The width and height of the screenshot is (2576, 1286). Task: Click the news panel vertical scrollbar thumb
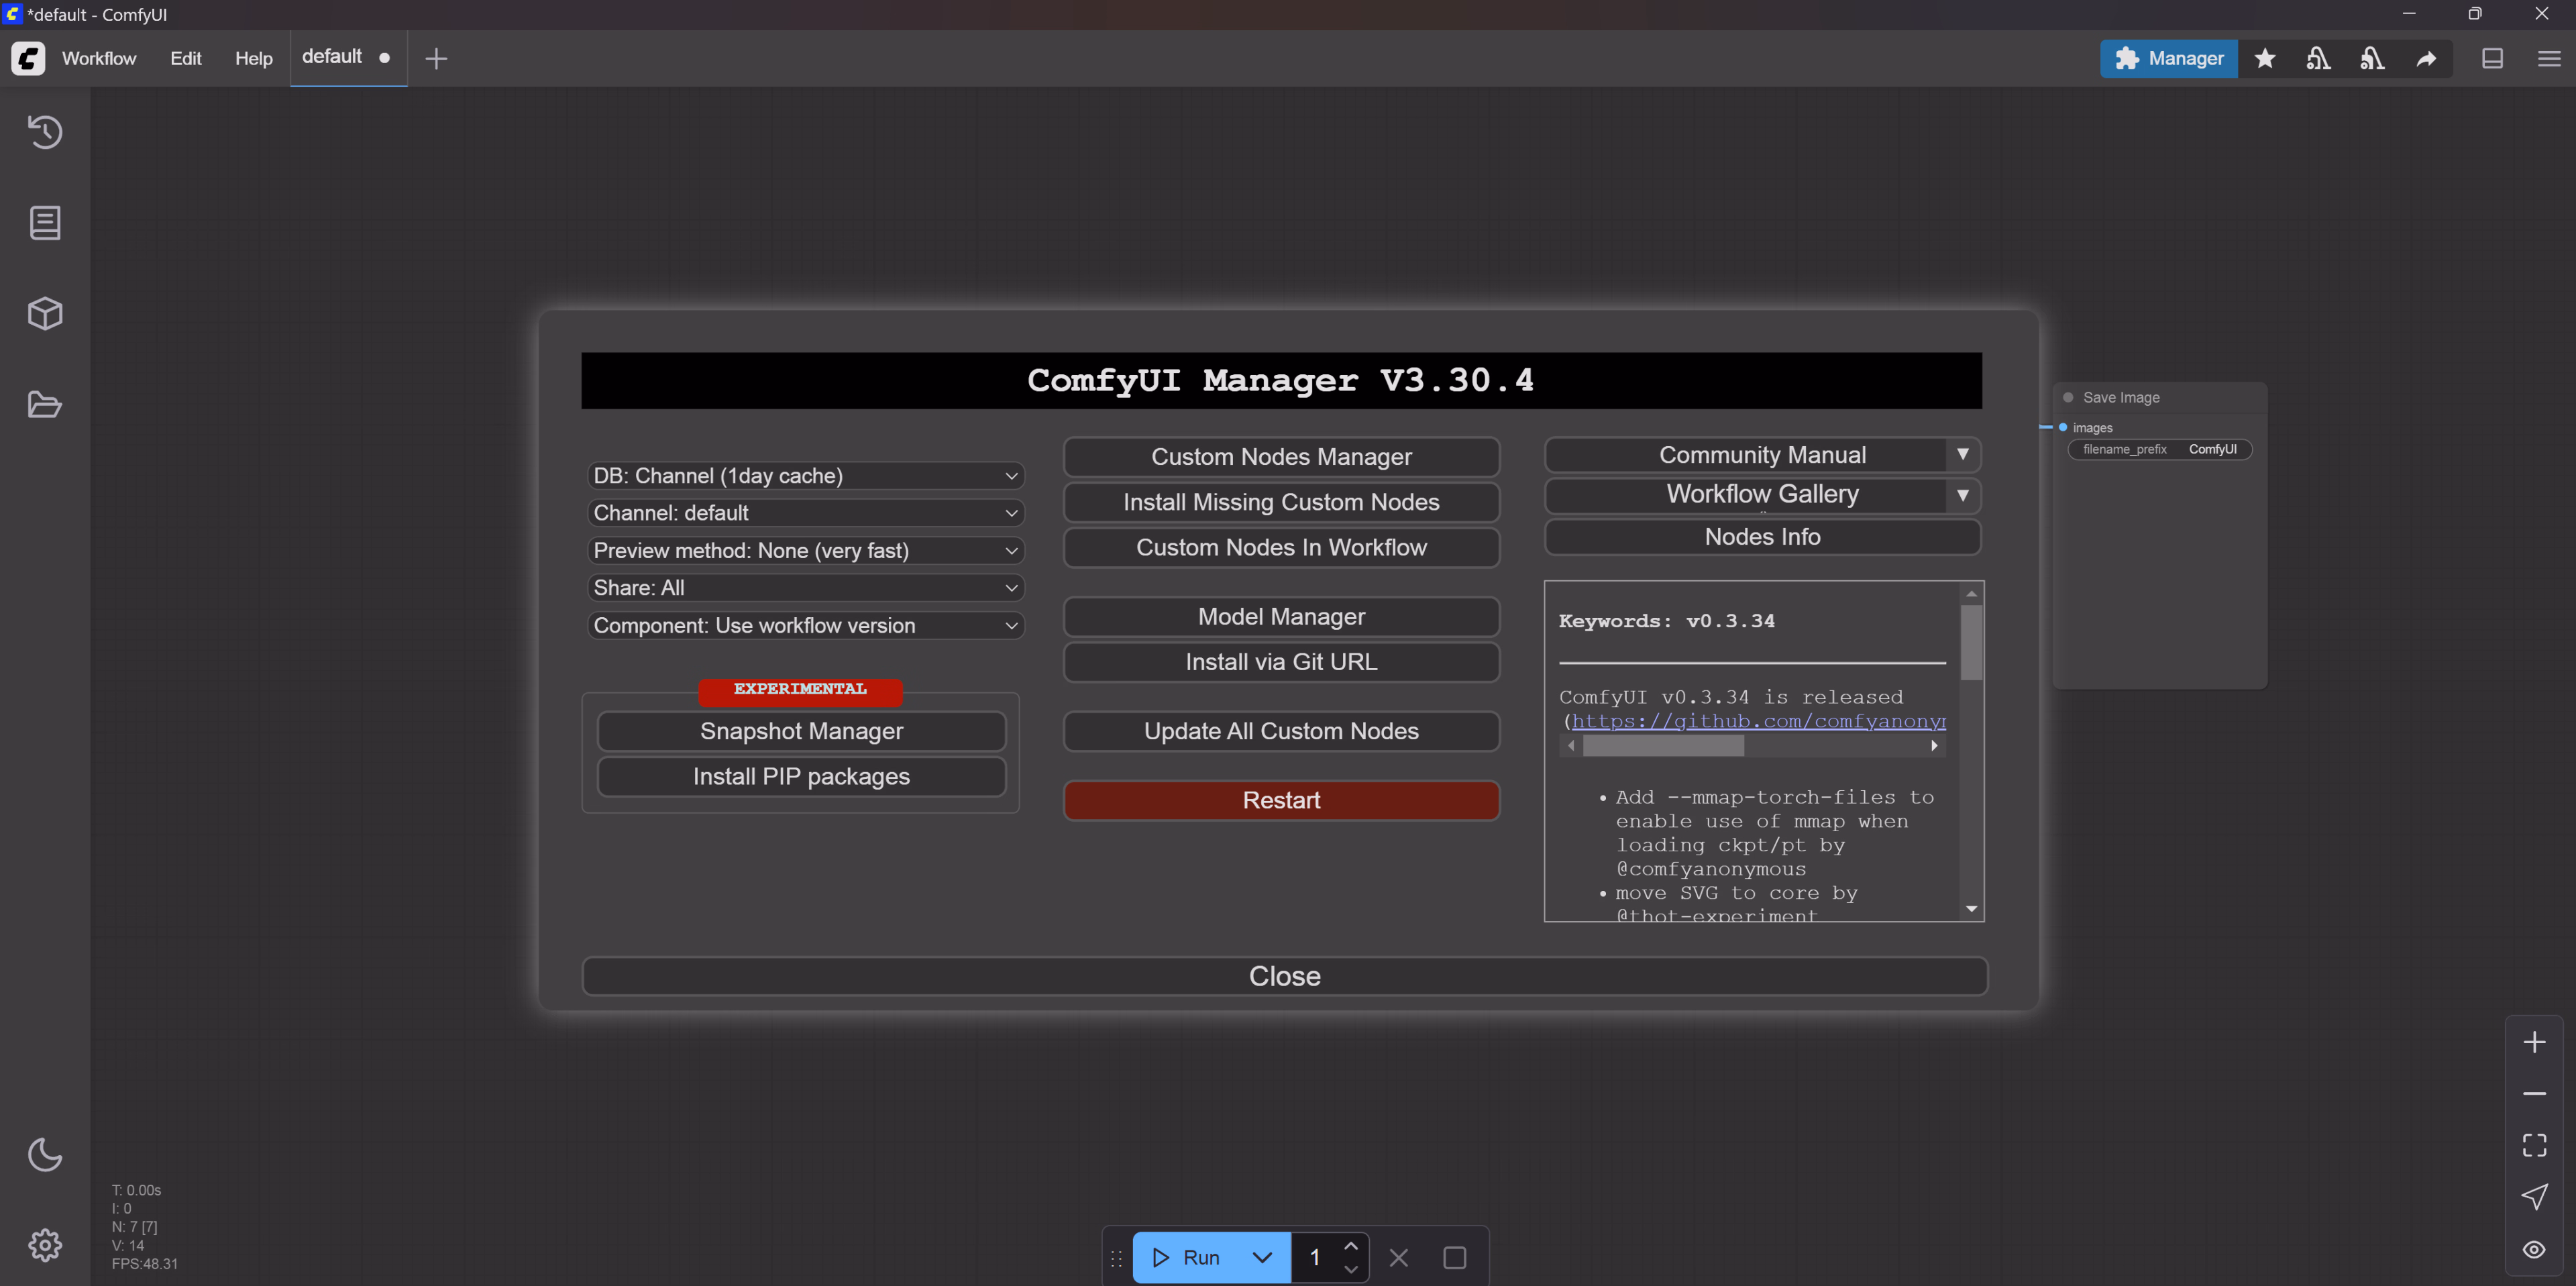coord(1971,643)
